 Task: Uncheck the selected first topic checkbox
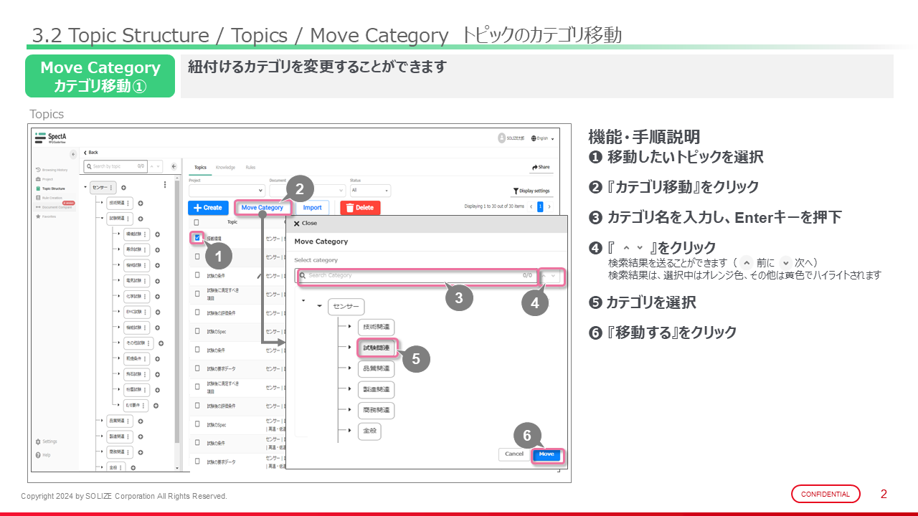197,238
